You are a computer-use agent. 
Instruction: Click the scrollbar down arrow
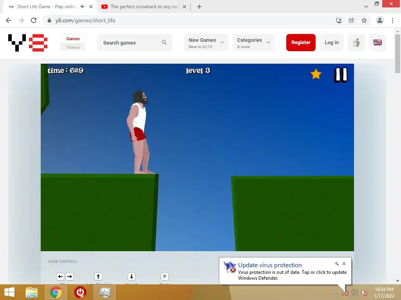(397, 281)
